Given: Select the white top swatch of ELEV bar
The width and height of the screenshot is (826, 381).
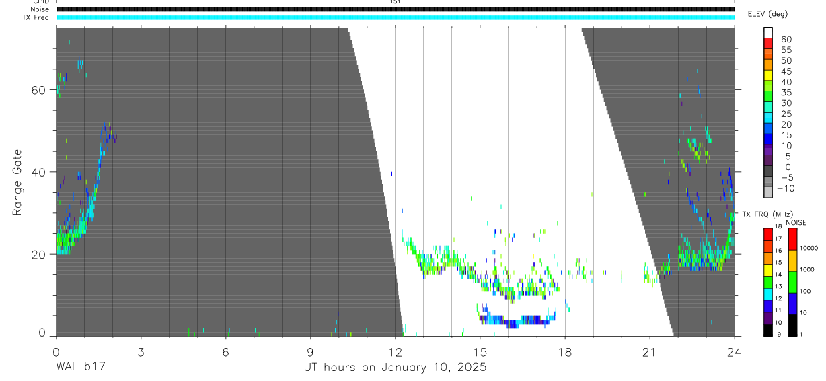Looking at the screenshot, I should [768, 32].
